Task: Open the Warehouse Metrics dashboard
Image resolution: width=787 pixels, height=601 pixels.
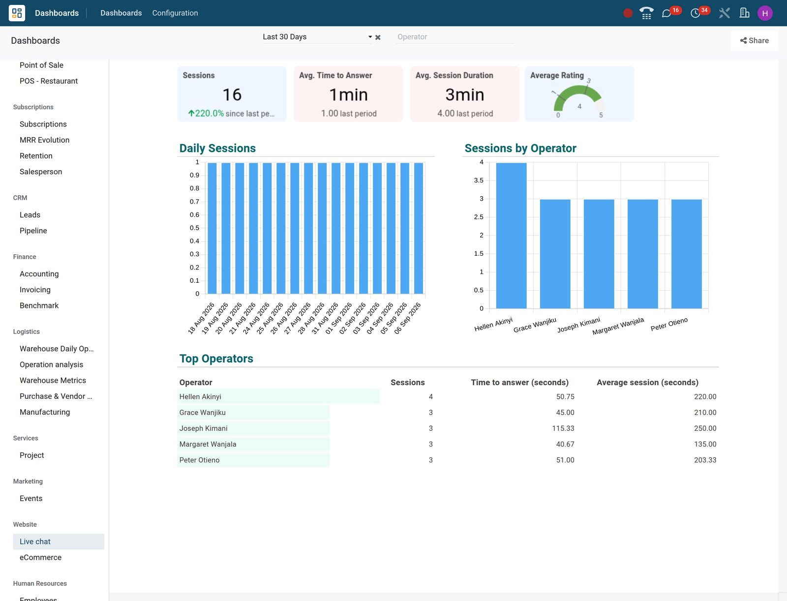Action: [53, 380]
